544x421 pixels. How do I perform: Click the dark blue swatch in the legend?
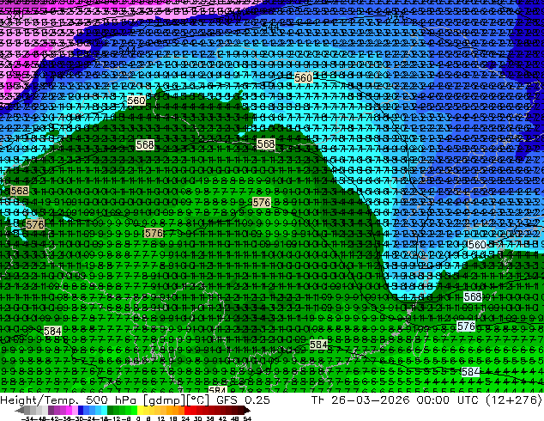pos(81,410)
